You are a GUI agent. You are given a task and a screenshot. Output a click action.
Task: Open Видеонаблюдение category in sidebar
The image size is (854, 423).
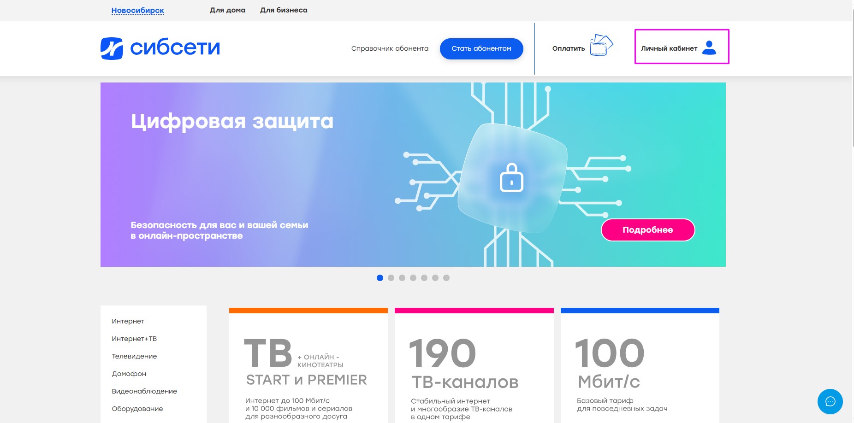[144, 391]
